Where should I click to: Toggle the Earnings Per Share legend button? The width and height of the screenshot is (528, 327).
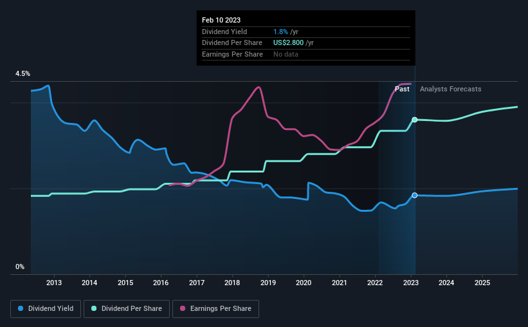click(x=216, y=309)
